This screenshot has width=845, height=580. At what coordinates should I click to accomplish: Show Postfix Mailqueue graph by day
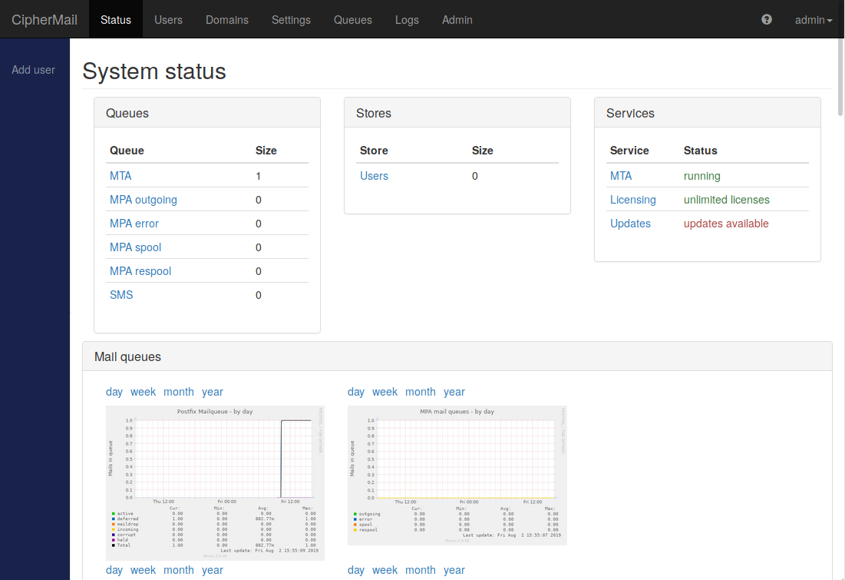pyautogui.click(x=114, y=392)
